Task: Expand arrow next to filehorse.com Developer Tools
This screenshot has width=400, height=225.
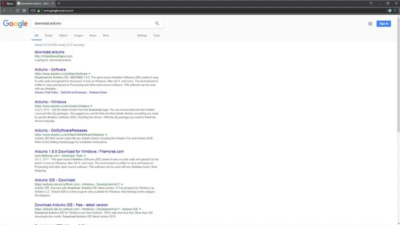Action: point(84,155)
